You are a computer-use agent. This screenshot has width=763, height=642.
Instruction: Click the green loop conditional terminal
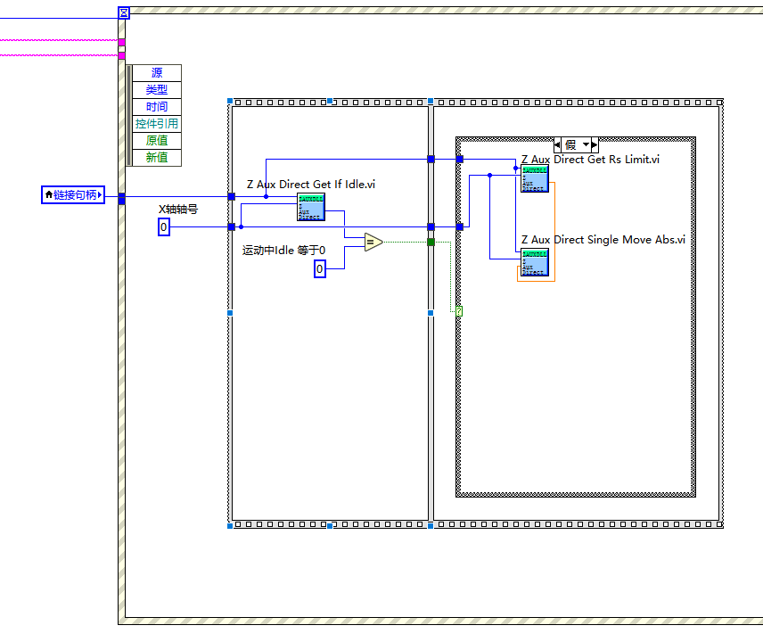coord(459,311)
